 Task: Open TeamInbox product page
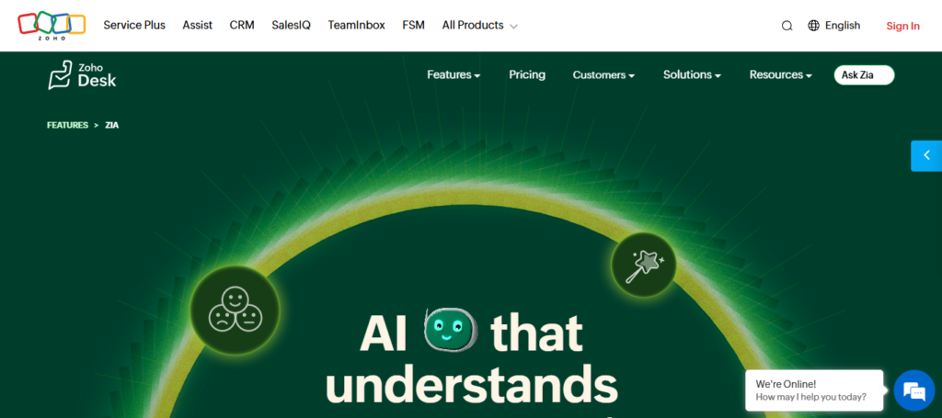[356, 25]
